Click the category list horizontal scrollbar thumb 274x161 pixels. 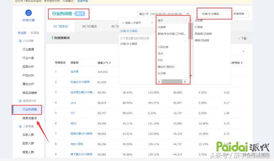172,82
